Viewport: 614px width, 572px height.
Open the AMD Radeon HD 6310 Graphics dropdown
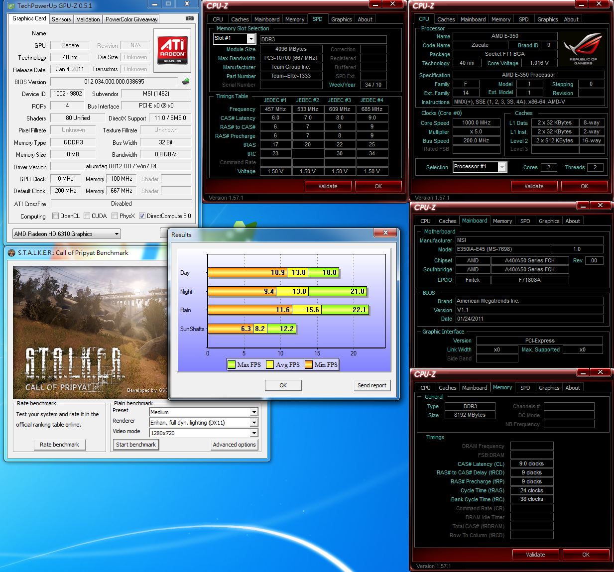[67, 233]
